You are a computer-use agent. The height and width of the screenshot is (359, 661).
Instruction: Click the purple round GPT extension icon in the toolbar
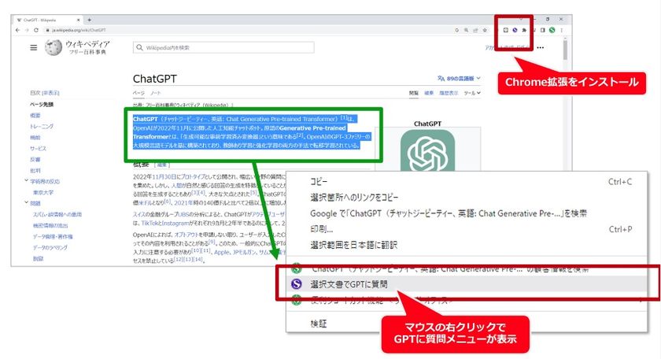coord(515,31)
